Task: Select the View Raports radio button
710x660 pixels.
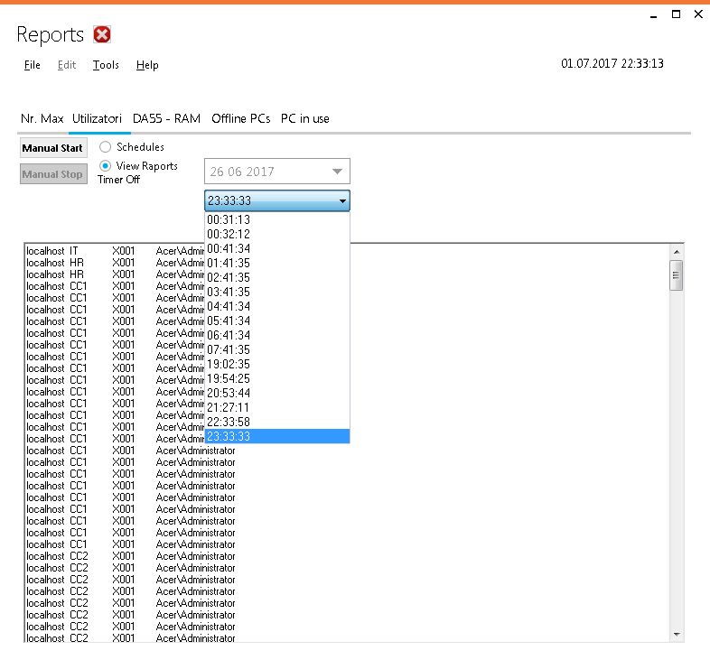Action: (x=106, y=166)
